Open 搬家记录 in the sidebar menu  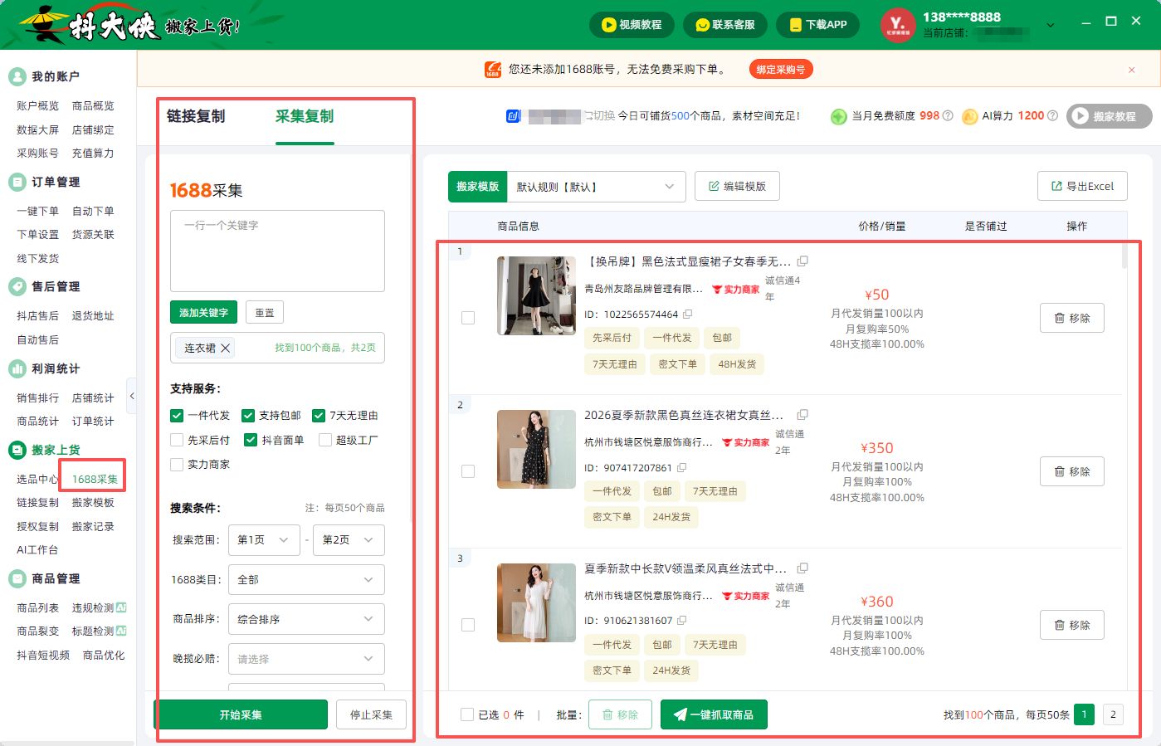click(93, 526)
